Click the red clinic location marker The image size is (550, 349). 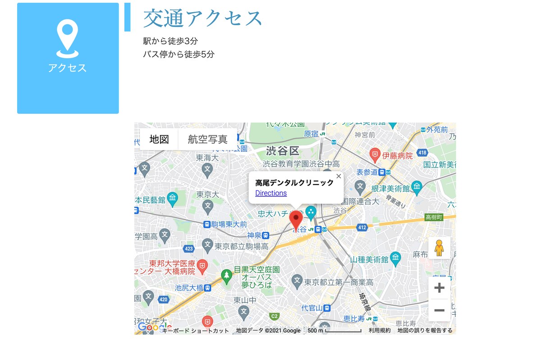296,220
